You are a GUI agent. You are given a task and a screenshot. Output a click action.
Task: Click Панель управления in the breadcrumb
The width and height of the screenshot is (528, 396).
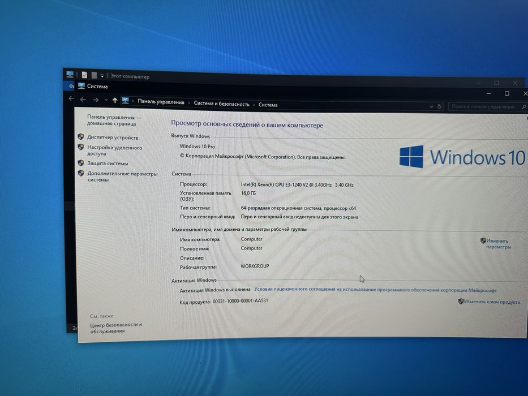[161, 102]
